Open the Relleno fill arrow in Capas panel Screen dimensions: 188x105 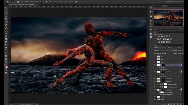pos(182,53)
